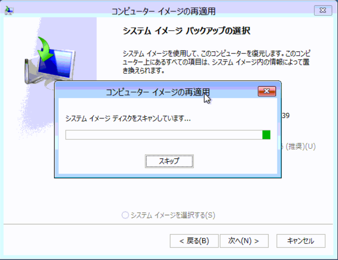
Task: Click the システム イメージ バックアップの選択 heading
Action: [x=187, y=31]
